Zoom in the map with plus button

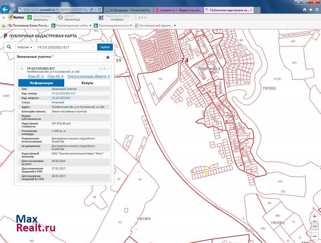(x=315, y=217)
